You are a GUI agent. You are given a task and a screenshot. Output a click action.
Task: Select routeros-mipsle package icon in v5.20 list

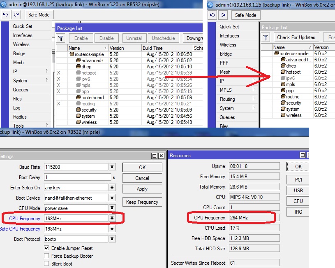(72, 54)
